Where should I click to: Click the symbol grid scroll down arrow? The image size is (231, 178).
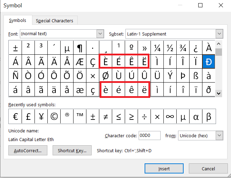point(218,93)
